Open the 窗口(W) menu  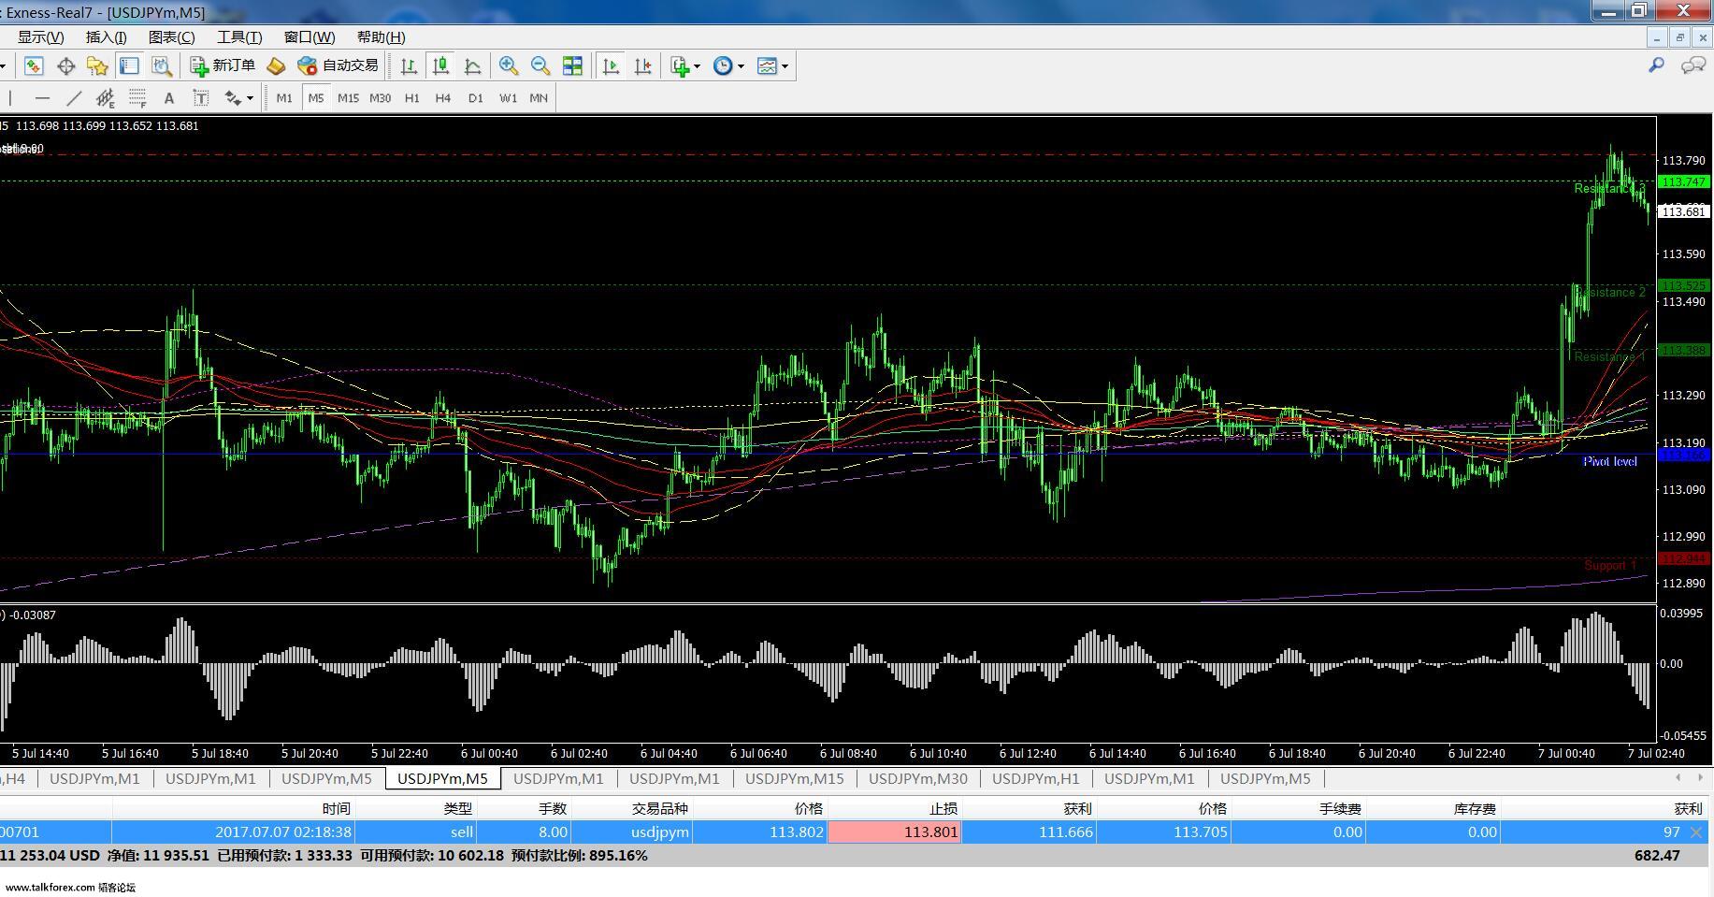click(309, 36)
